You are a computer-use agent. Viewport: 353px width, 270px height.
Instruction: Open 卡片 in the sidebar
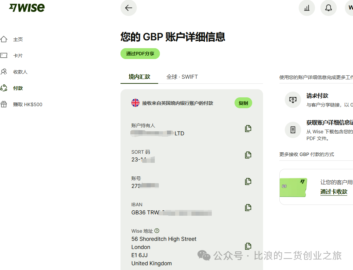(x=18, y=56)
